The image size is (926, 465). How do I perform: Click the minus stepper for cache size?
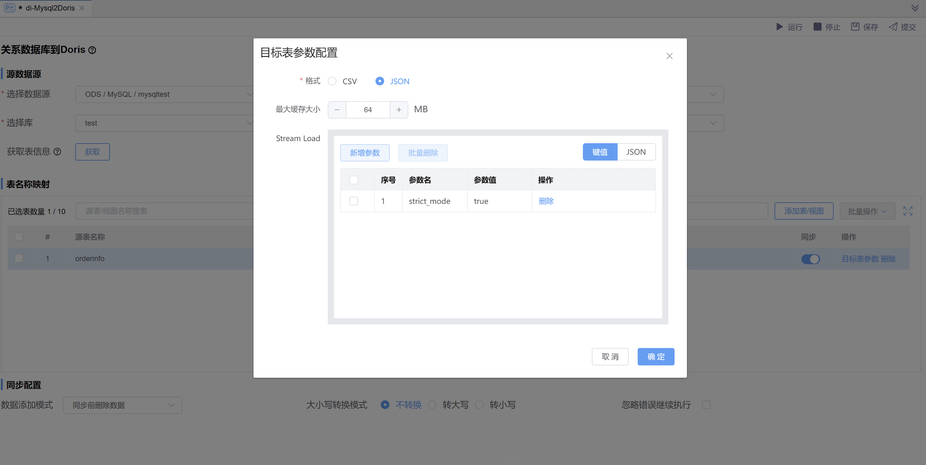[337, 110]
